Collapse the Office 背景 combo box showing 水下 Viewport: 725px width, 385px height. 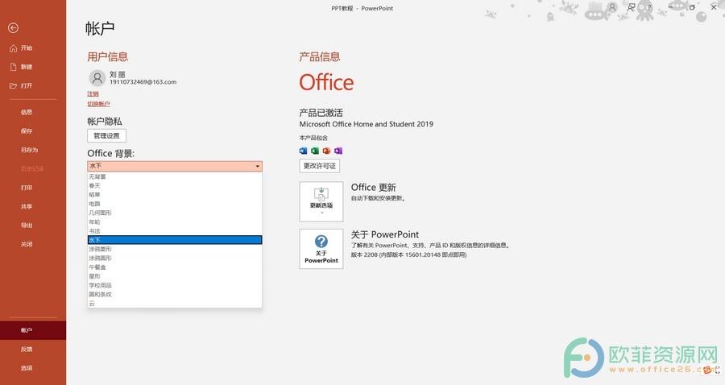[x=175, y=166]
